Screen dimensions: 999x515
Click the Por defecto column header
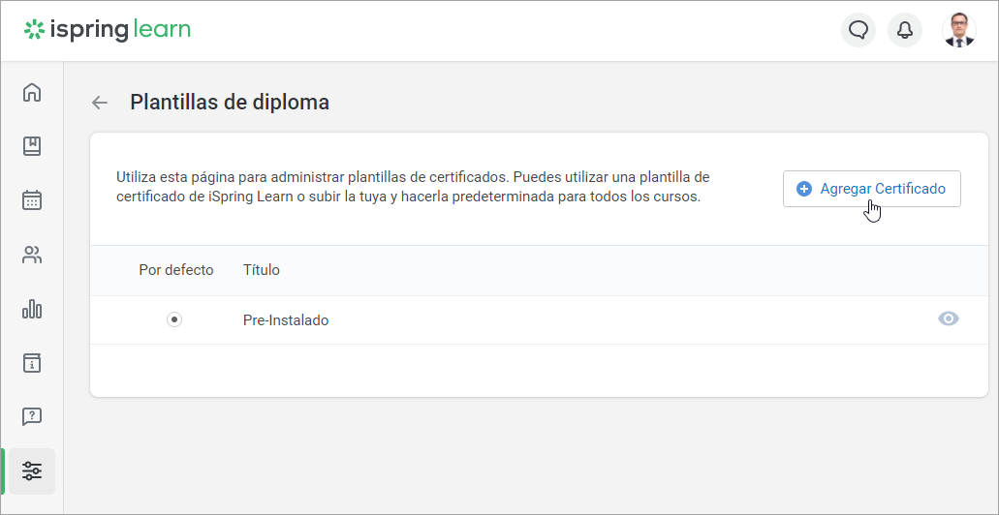click(175, 270)
